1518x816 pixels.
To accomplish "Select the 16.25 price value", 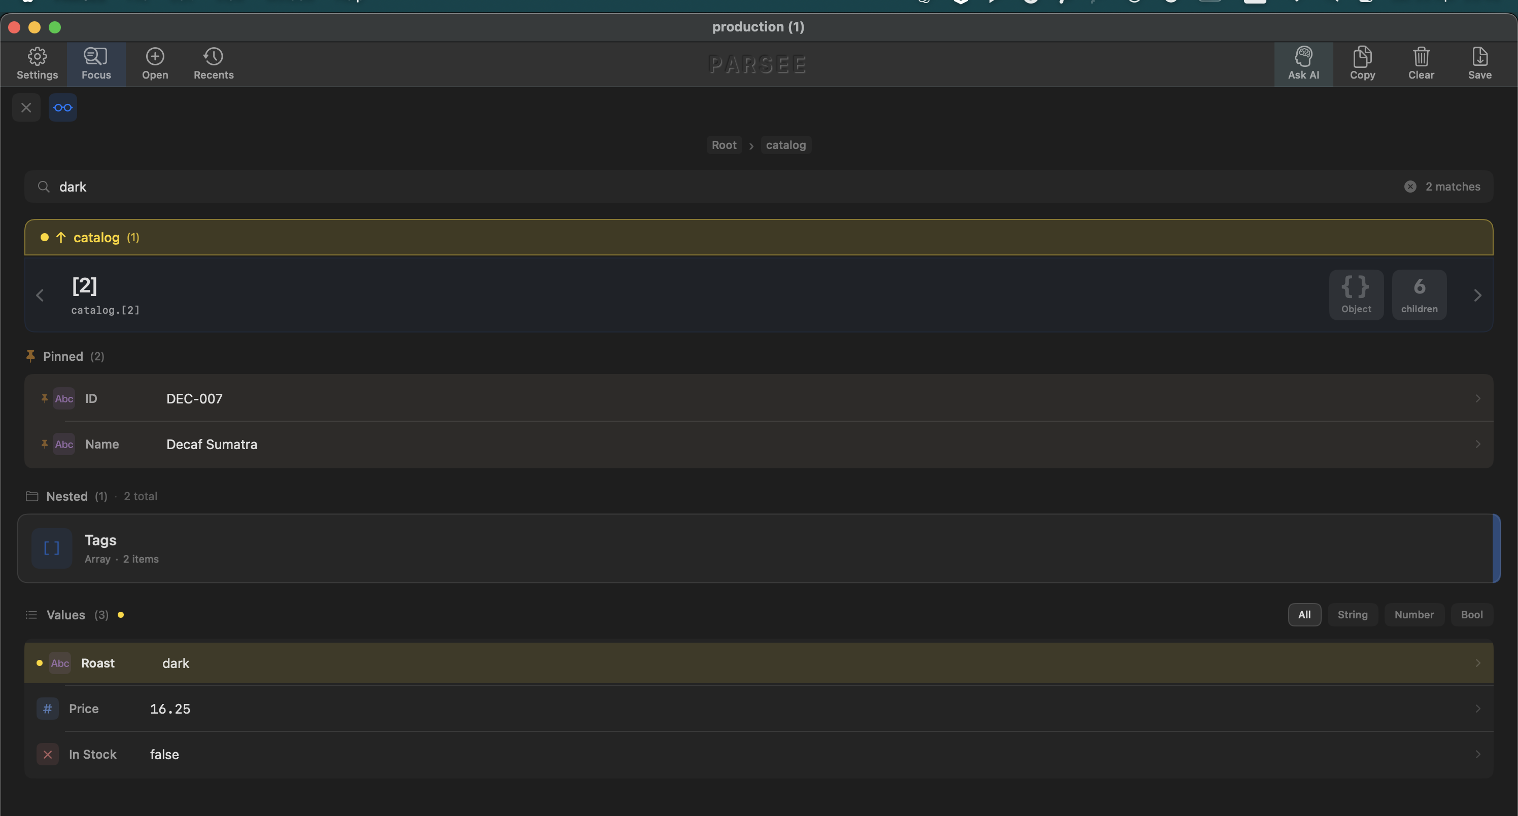I will [x=170, y=709].
